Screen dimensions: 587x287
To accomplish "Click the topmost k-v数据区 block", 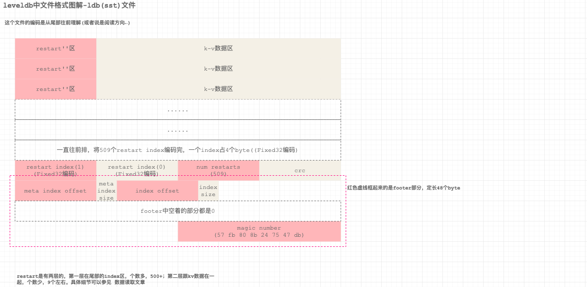I will pyautogui.click(x=218, y=48).
